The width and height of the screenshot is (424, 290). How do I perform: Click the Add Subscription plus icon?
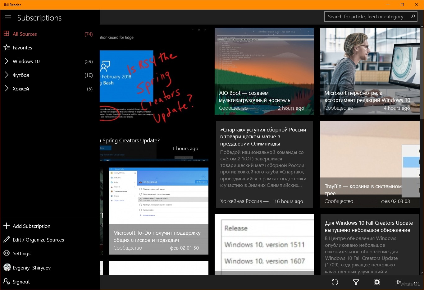coord(7,226)
